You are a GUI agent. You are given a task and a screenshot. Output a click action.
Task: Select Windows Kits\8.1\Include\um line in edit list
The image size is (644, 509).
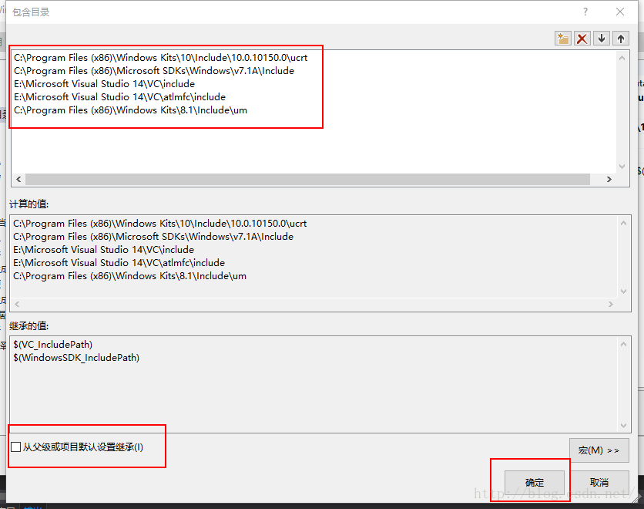pos(131,110)
